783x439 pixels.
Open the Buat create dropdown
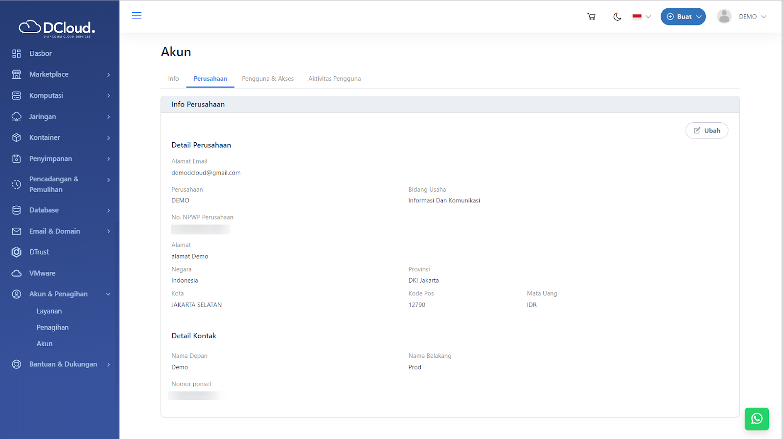[x=683, y=17]
